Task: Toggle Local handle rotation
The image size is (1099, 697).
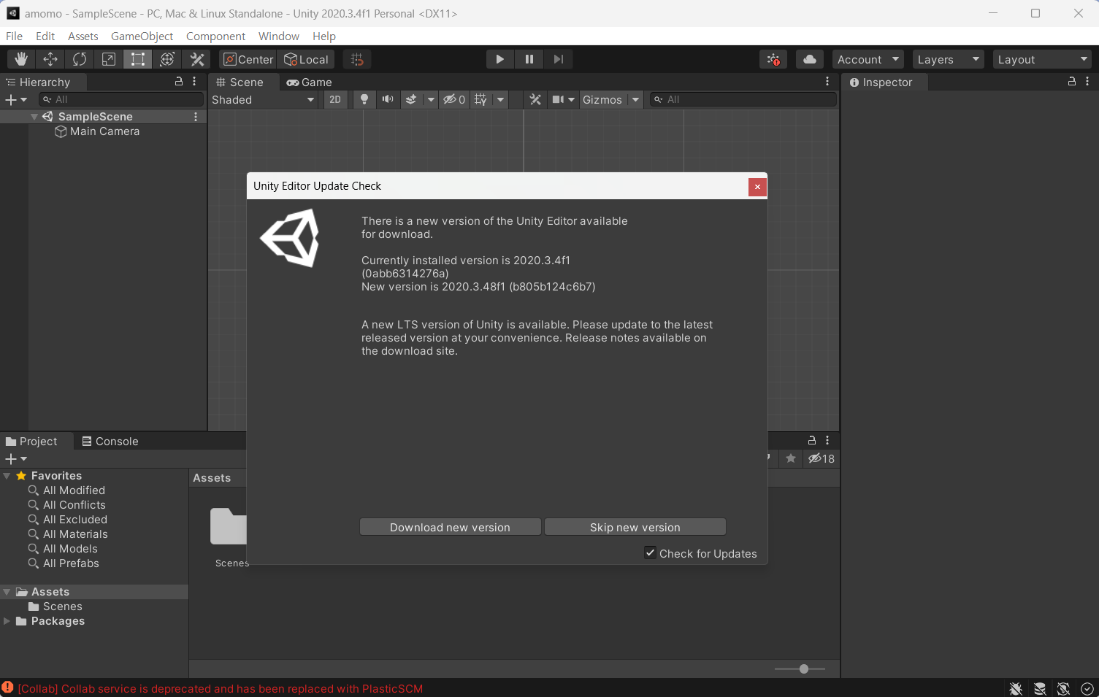Action: coord(307,59)
